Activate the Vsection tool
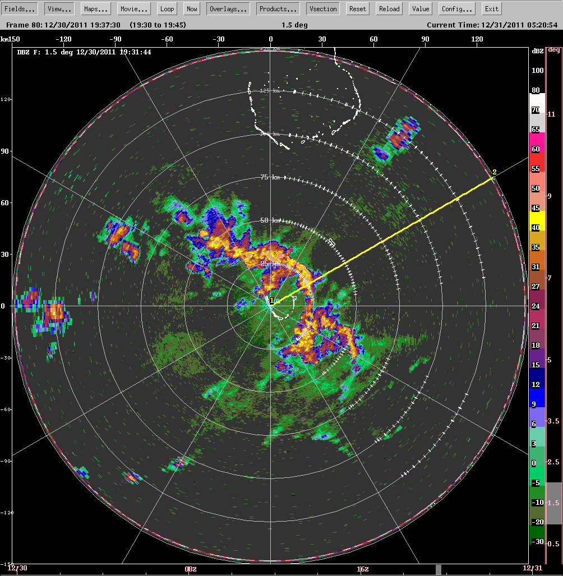 pos(323,9)
